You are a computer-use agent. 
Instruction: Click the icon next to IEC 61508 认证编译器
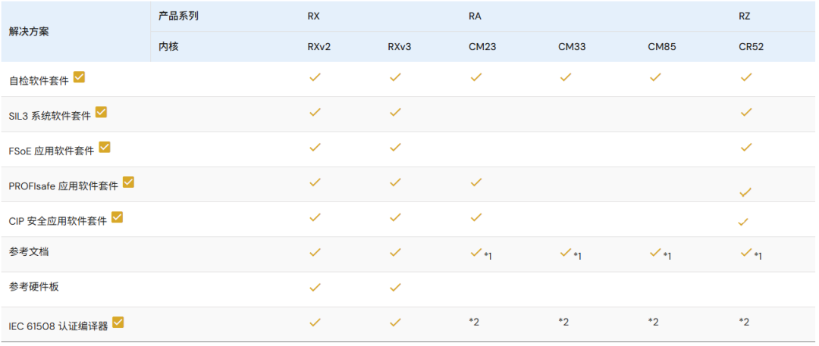point(118,322)
